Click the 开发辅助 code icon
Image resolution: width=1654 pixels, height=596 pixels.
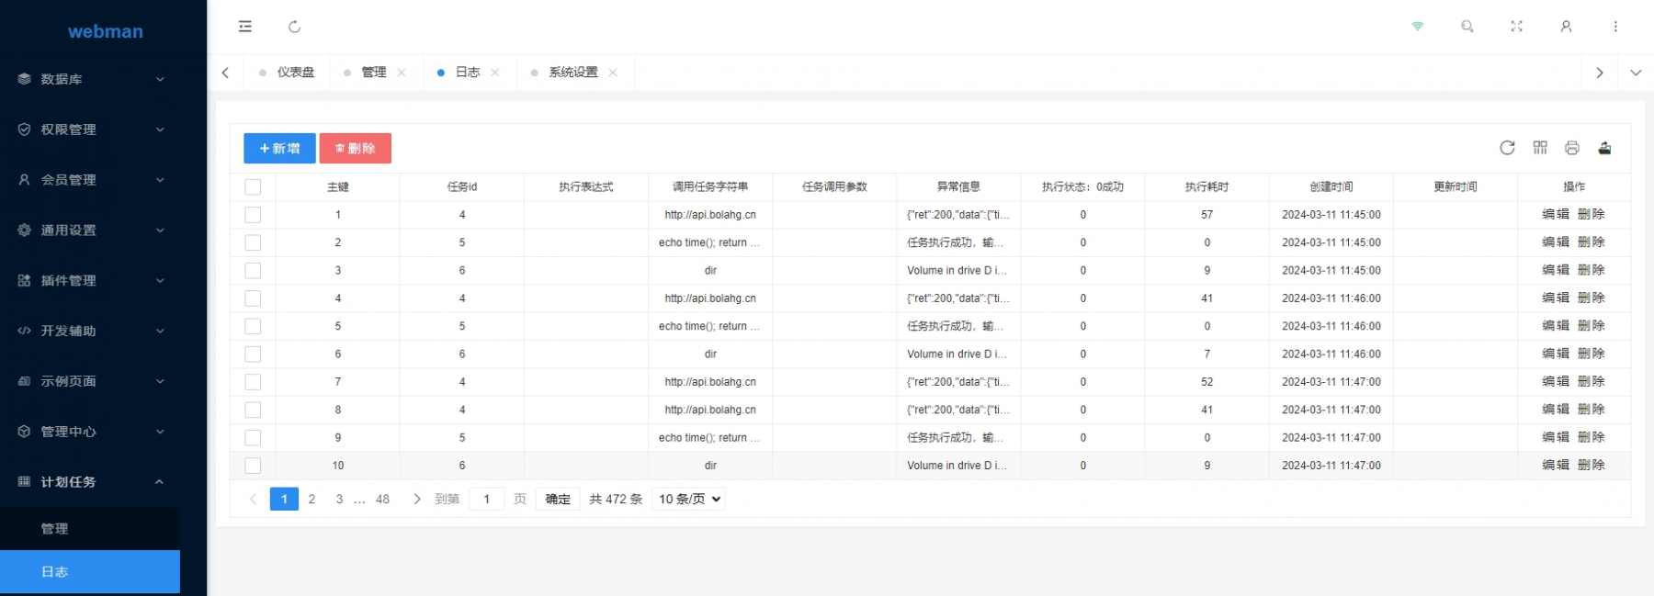[24, 331]
